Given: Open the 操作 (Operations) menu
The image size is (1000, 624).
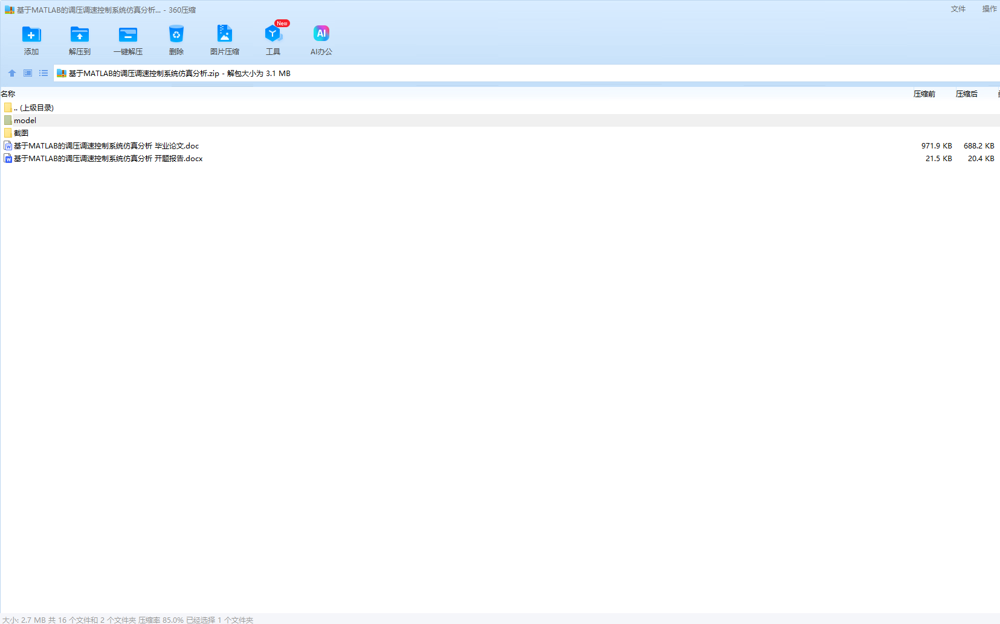Looking at the screenshot, I should (989, 9).
